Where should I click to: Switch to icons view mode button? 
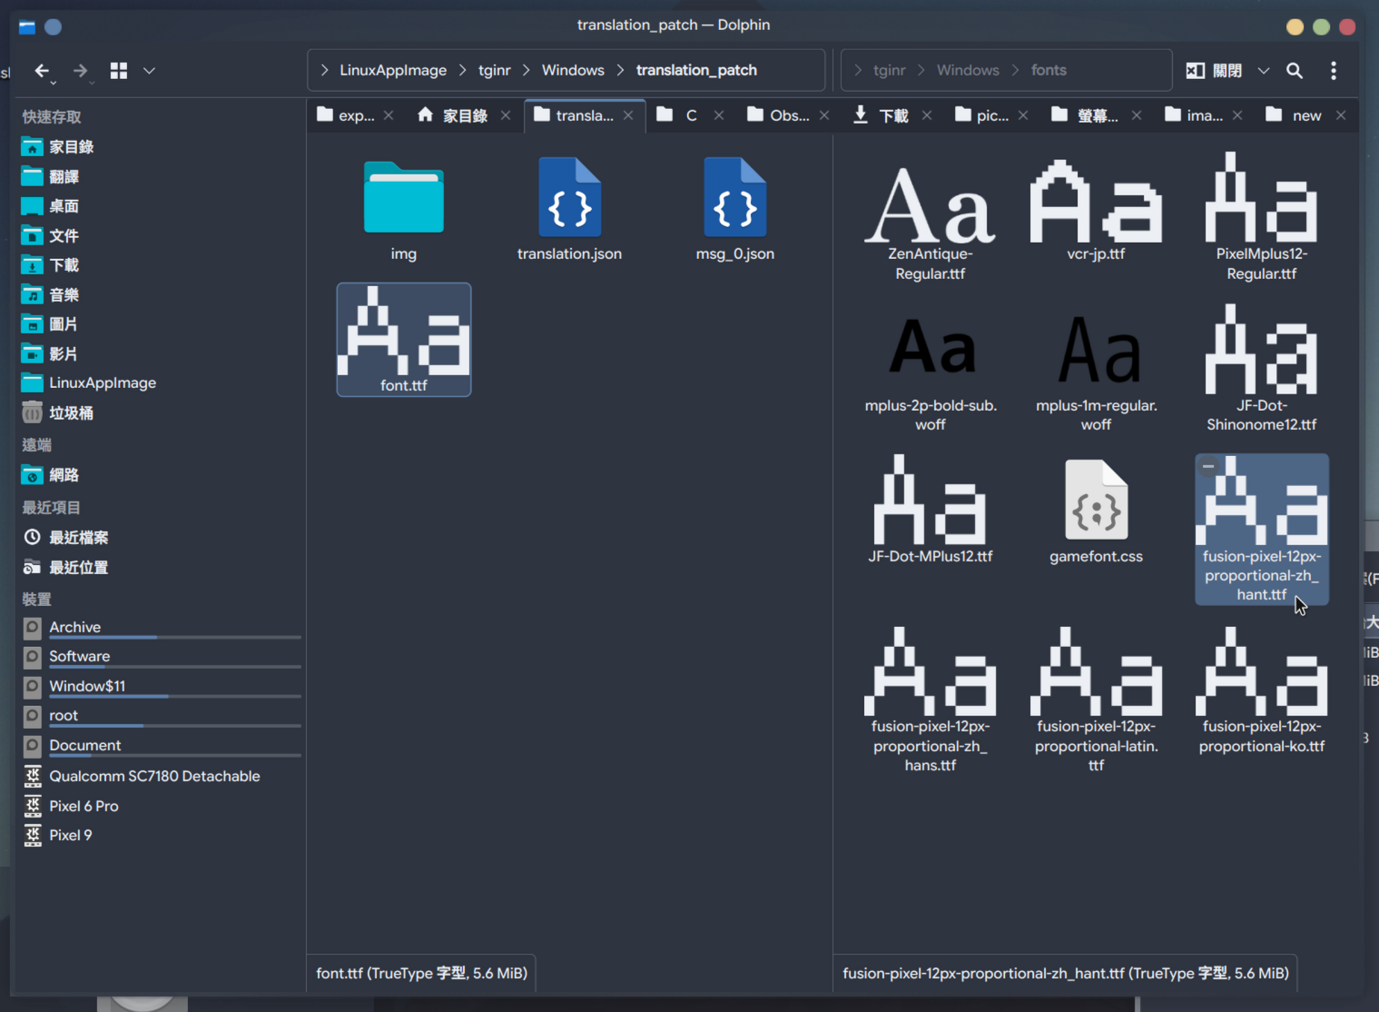tap(119, 71)
